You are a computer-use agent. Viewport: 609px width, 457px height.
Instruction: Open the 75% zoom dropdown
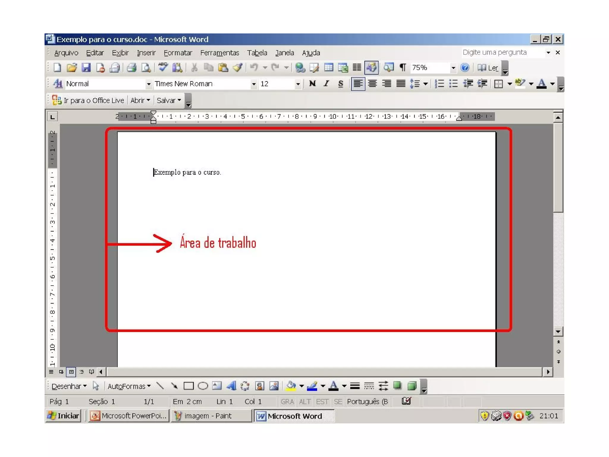pos(453,68)
